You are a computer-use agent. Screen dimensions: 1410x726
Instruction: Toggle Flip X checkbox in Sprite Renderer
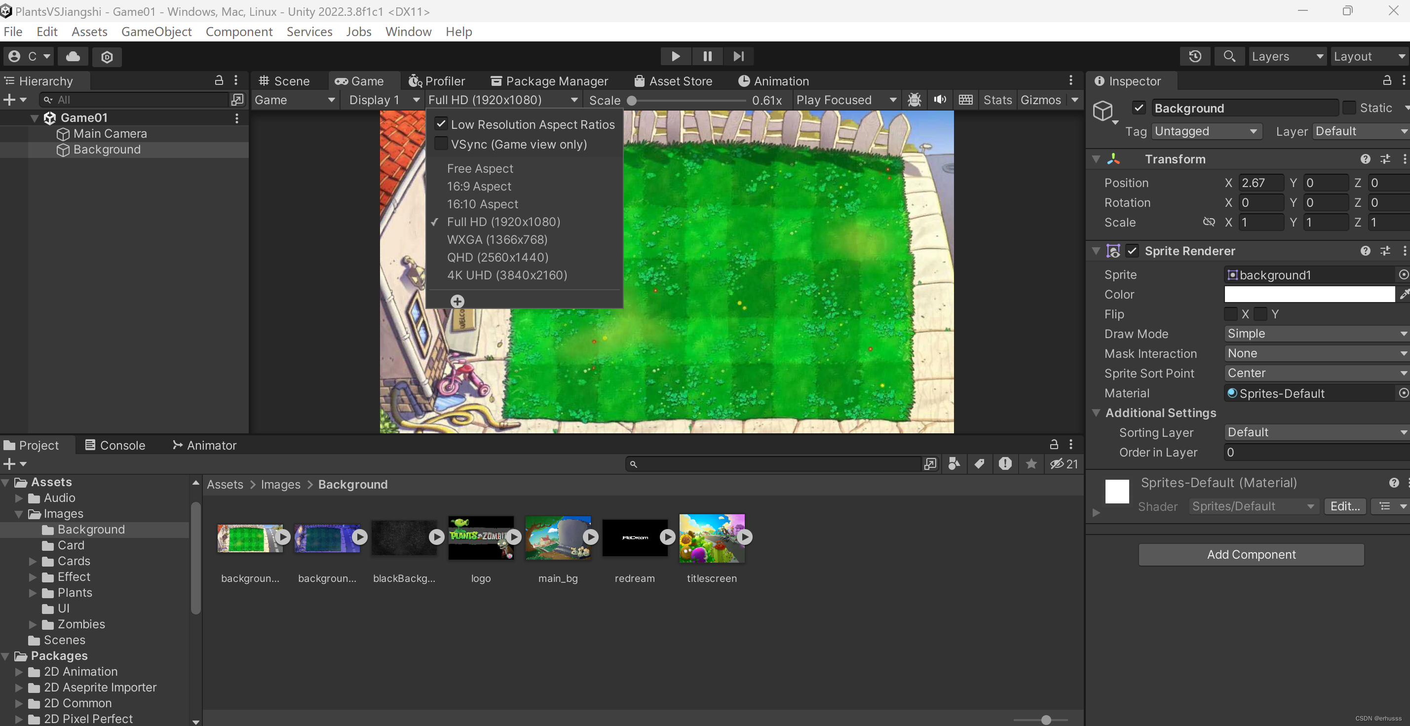pyautogui.click(x=1231, y=314)
